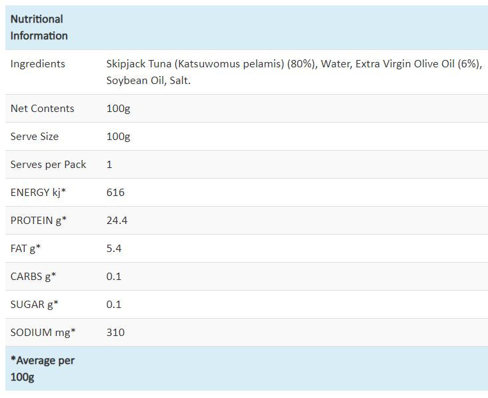The width and height of the screenshot is (488, 398).
Task: Click the SODIUM mg label
Action: tap(43, 333)
